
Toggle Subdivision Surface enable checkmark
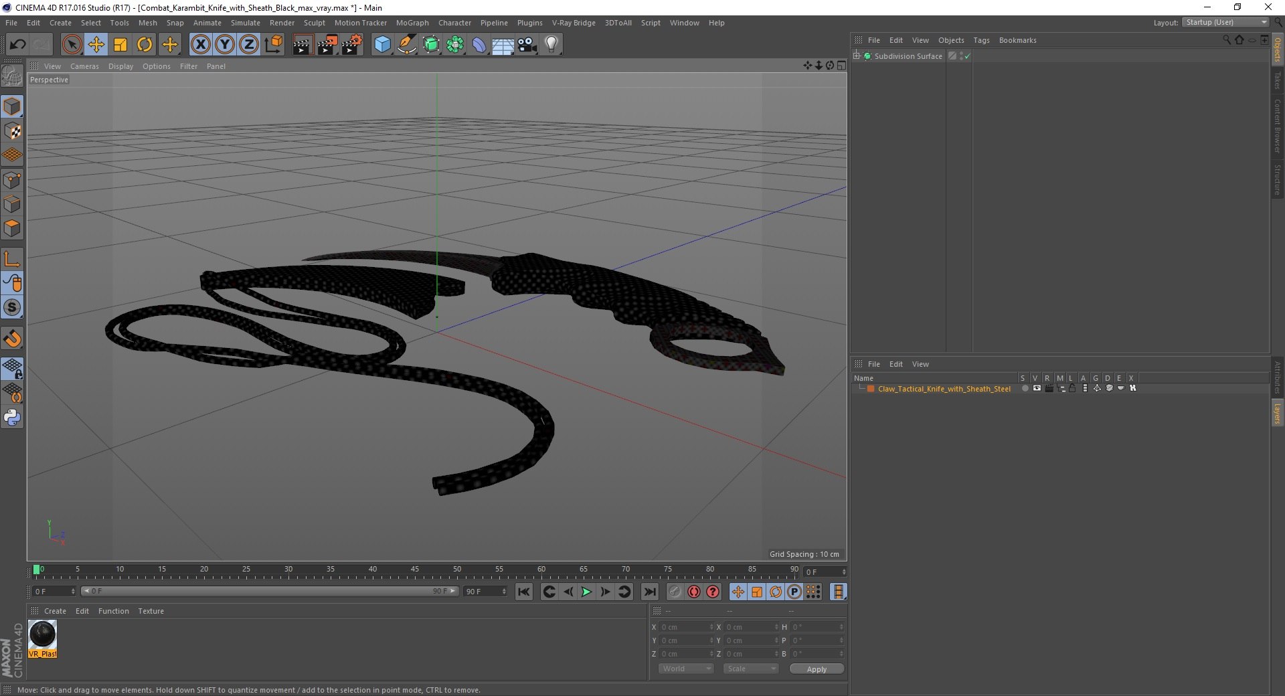coord(967,56)
